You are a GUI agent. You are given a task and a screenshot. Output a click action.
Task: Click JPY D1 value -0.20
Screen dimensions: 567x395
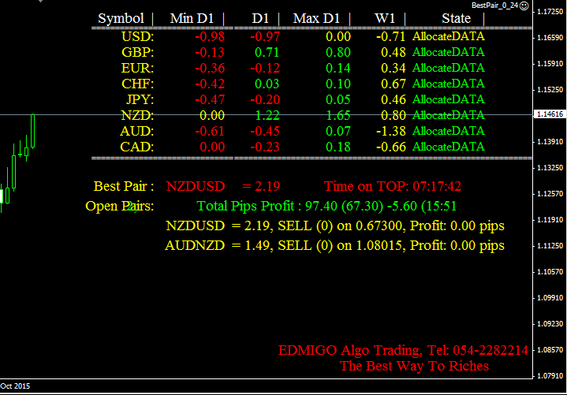pyautogui.click(x=265, y=99)
